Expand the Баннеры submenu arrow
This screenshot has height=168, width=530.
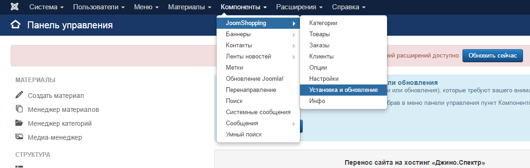[x=294, y=35]
